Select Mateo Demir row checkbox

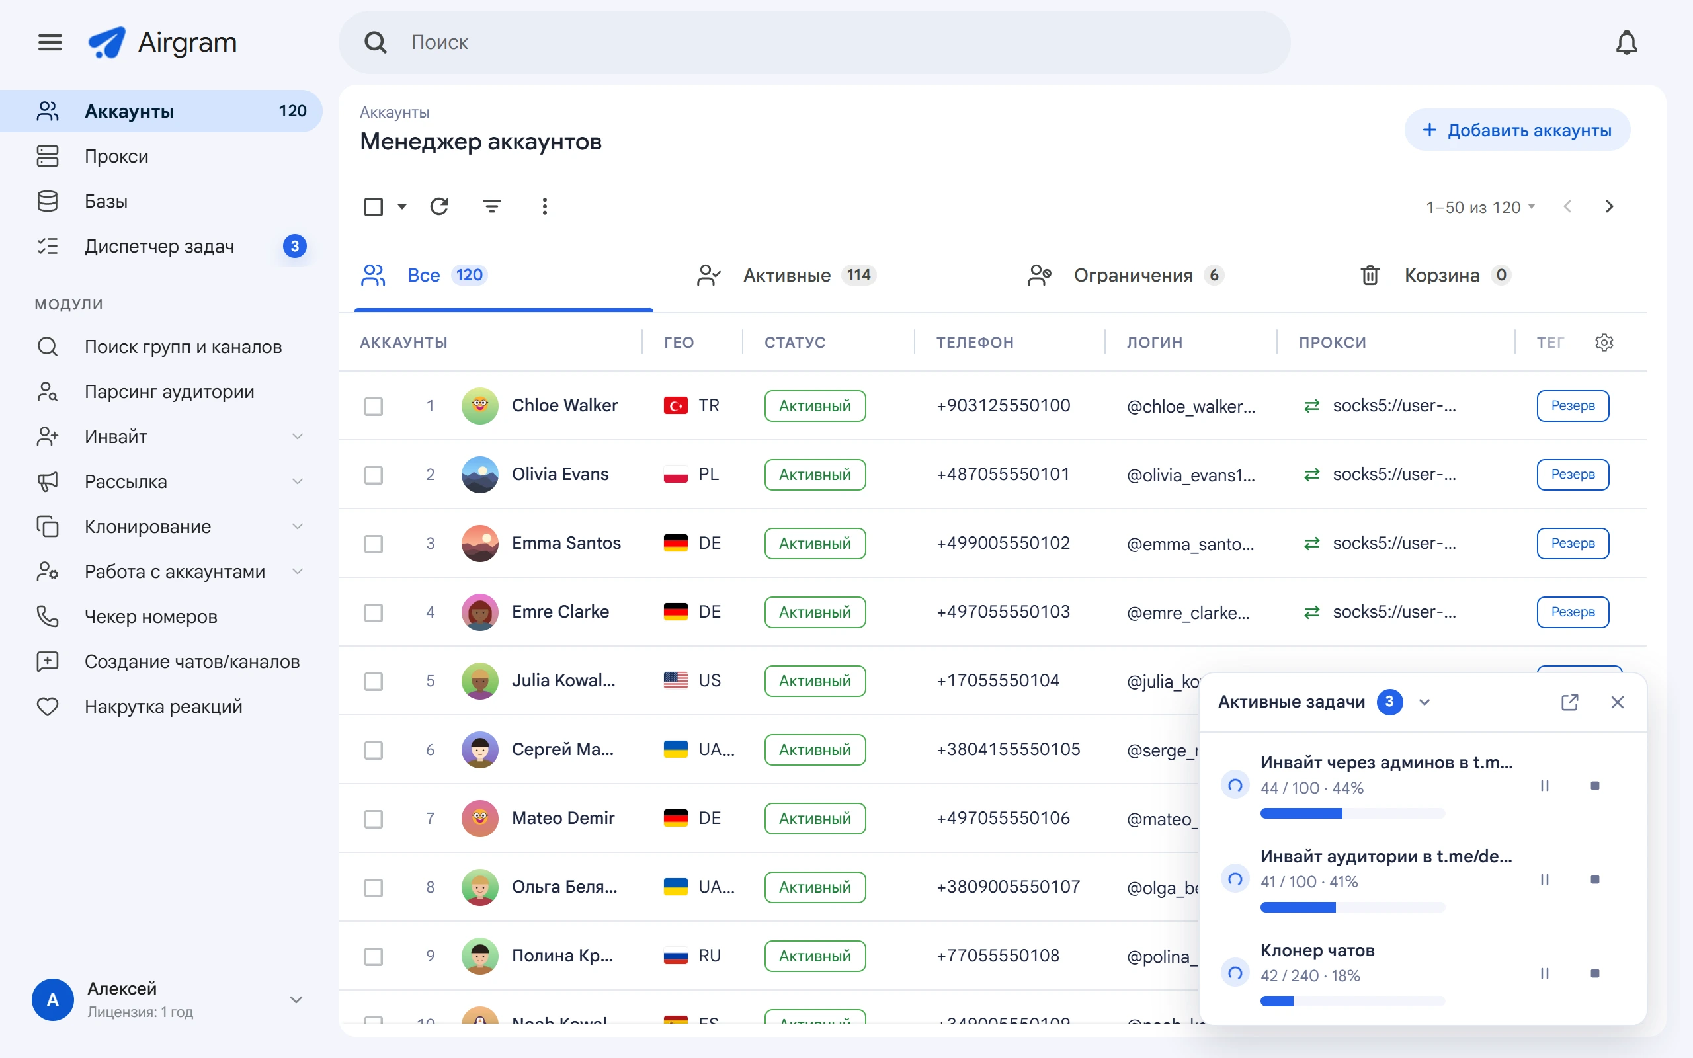374,819
